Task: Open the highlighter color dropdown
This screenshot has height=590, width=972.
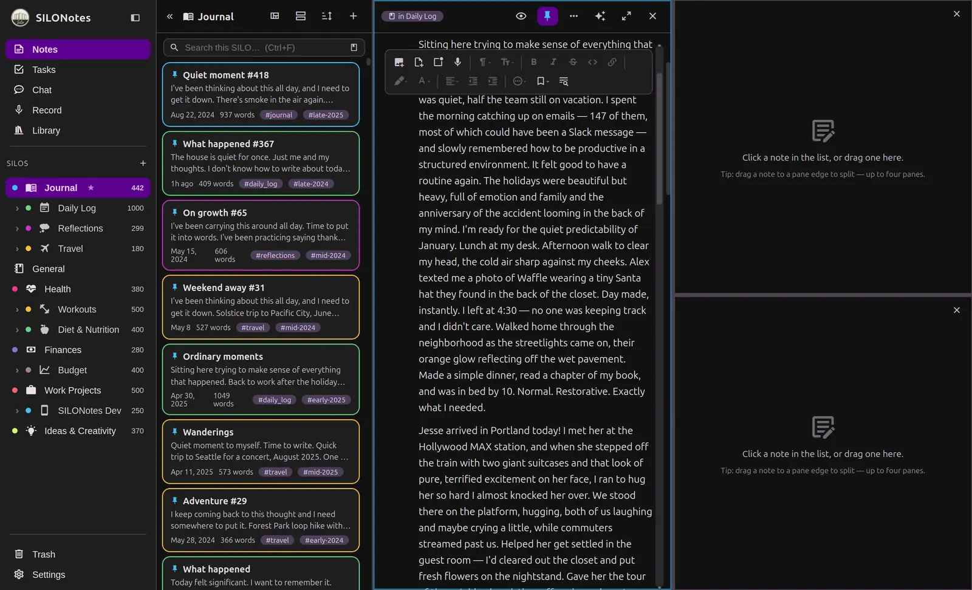Action: (x=400, y=81)
